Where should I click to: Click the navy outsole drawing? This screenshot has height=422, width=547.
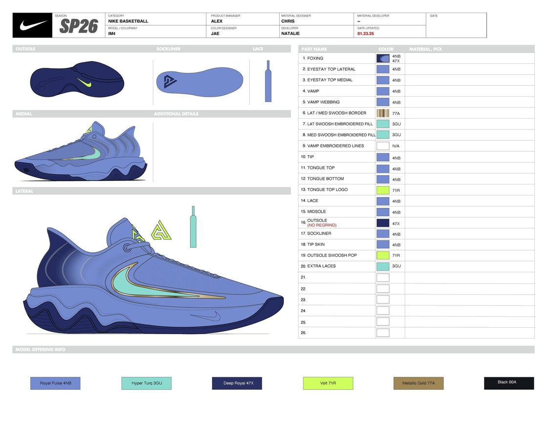click(x=77, y=79)
